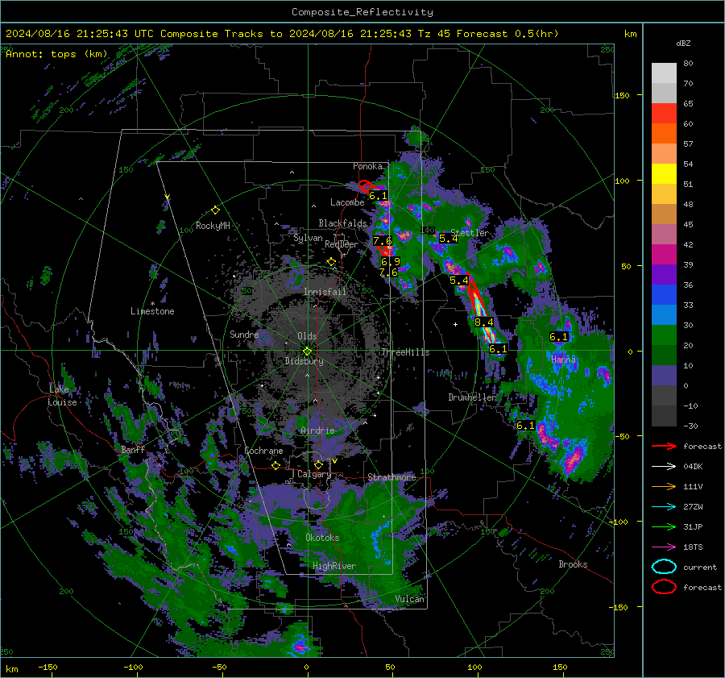Click the Strathmore town label

[x=391, y=477]
